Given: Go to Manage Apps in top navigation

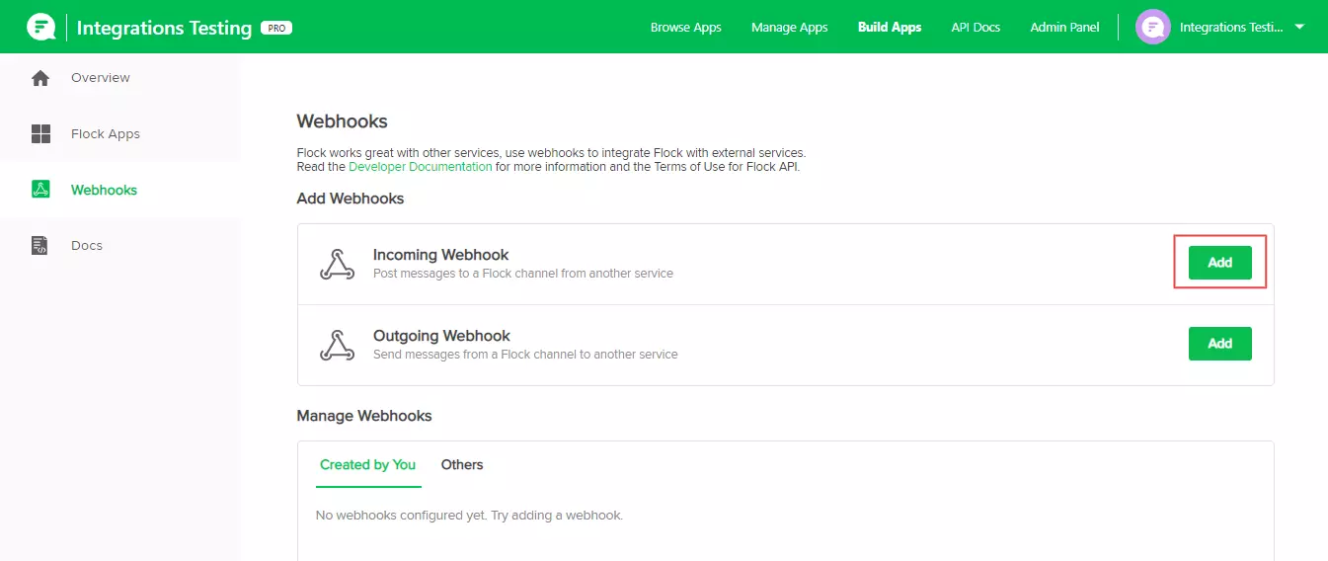Looking at the screenshot, I should (x=789, y=28).
